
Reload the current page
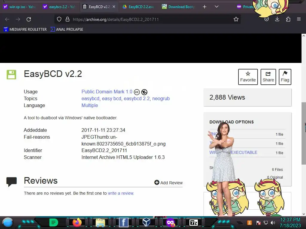[29, 19]
